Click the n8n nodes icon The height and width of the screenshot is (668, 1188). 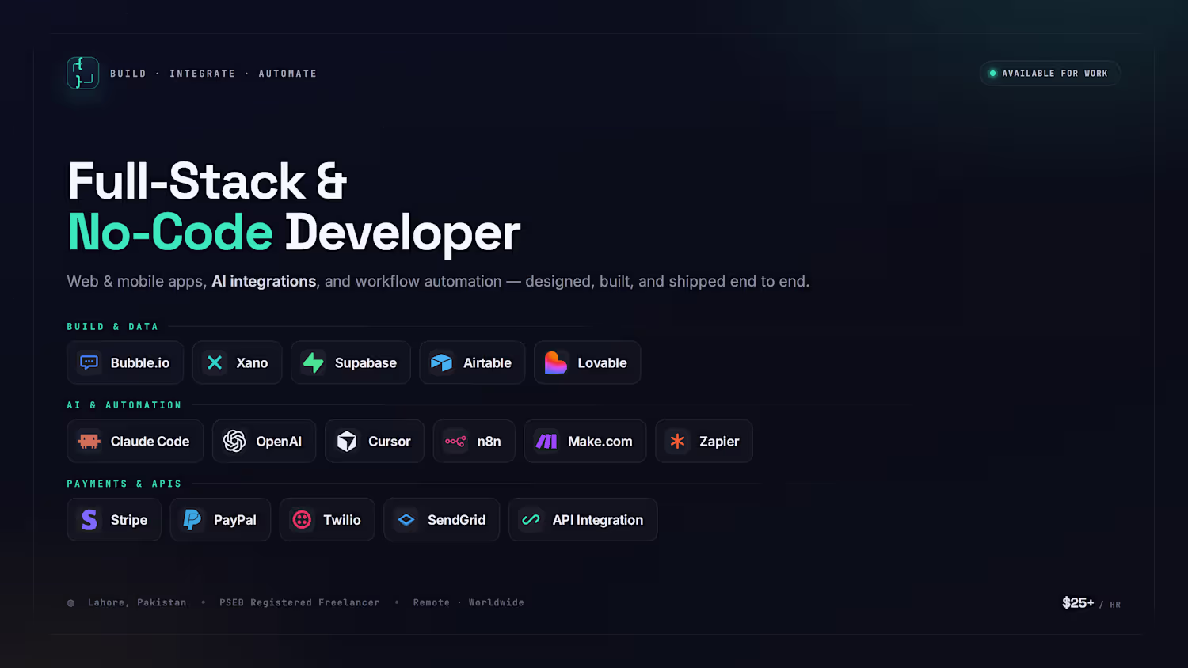point(455,441)
